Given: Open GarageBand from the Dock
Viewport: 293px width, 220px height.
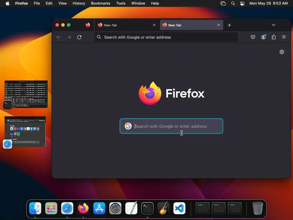Looking at the screenshot, I should [163, 208].
